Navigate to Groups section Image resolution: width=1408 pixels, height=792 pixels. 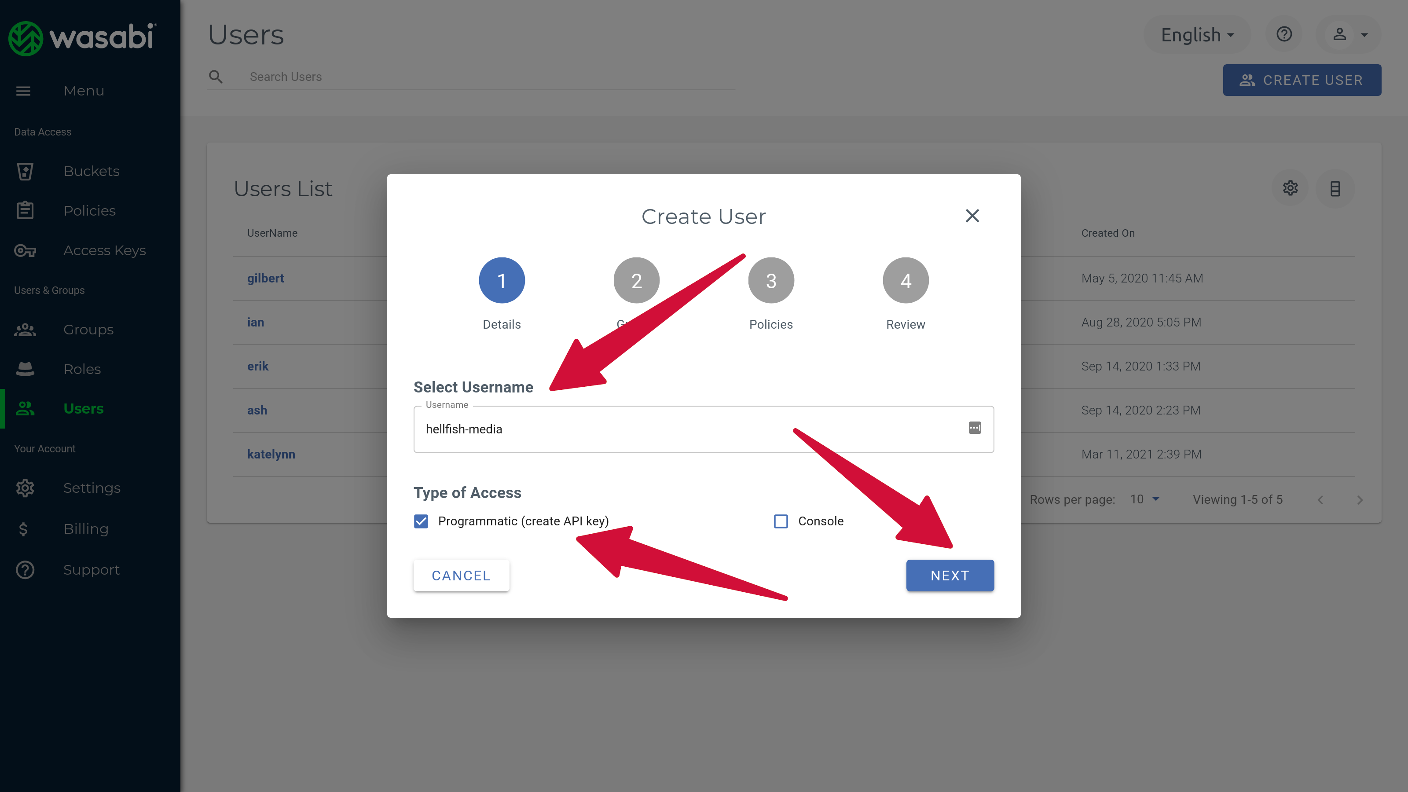88,328
